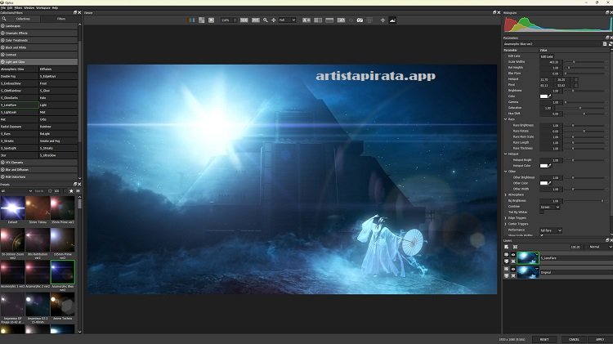
Task: Click the favorites star icon in Presets
Action: coord(71,190)
